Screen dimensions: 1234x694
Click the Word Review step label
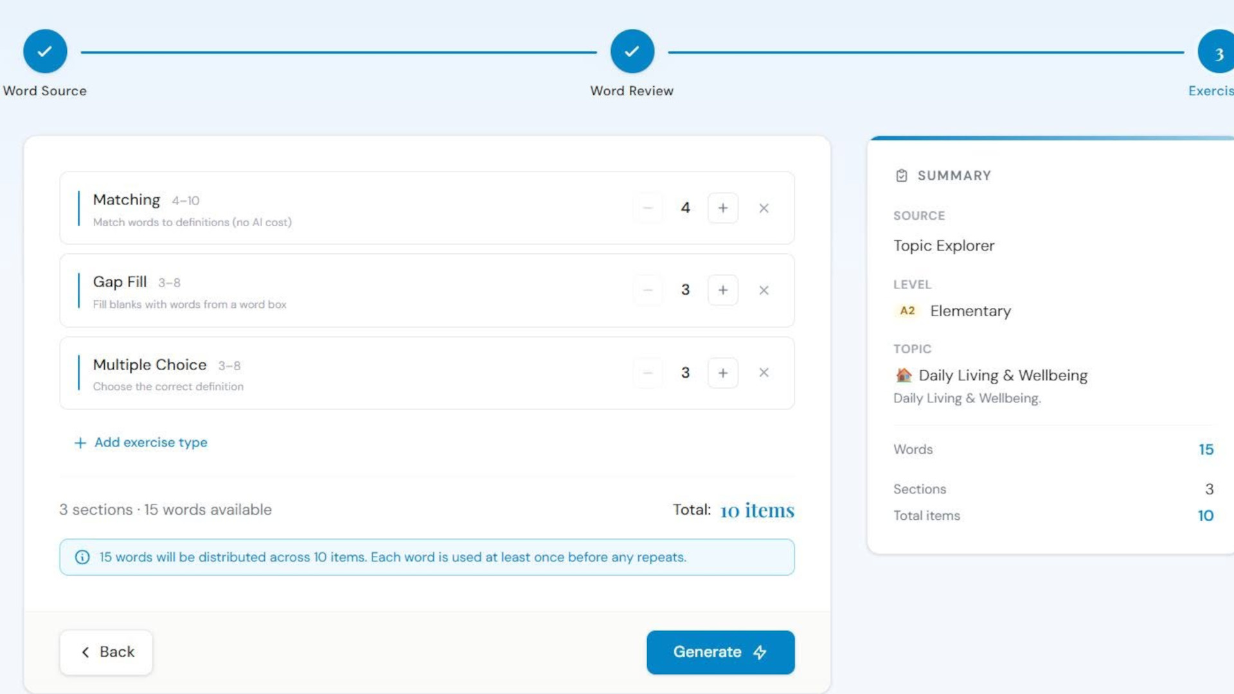[x=632, y=91]
